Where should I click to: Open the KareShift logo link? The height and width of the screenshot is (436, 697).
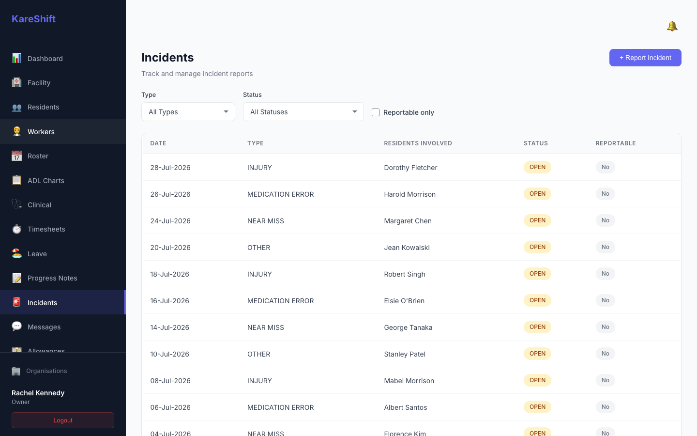tap(33, 19)
